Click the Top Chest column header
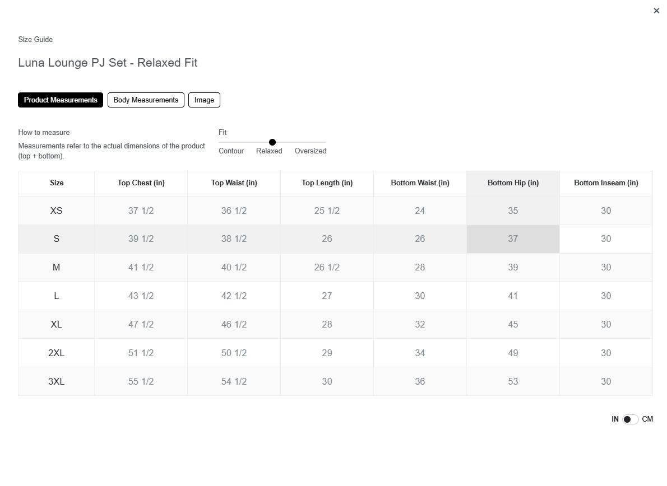 coord(141,183)
